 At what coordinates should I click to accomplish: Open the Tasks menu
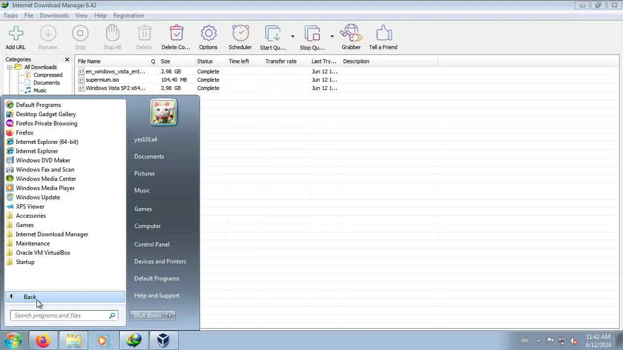(11, 16)
